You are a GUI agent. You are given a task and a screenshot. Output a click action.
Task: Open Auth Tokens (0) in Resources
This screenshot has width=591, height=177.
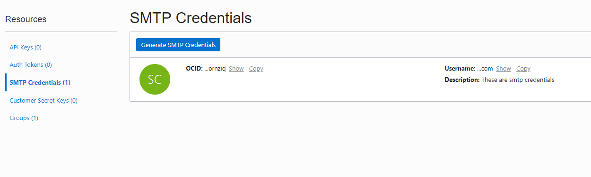pos(31,65)
